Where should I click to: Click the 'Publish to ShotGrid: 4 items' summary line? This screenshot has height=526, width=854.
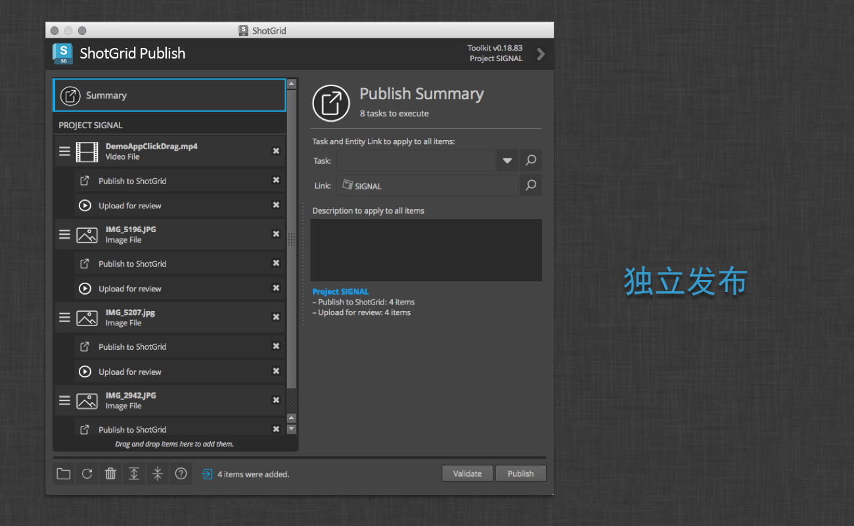(x=363, y=302)
